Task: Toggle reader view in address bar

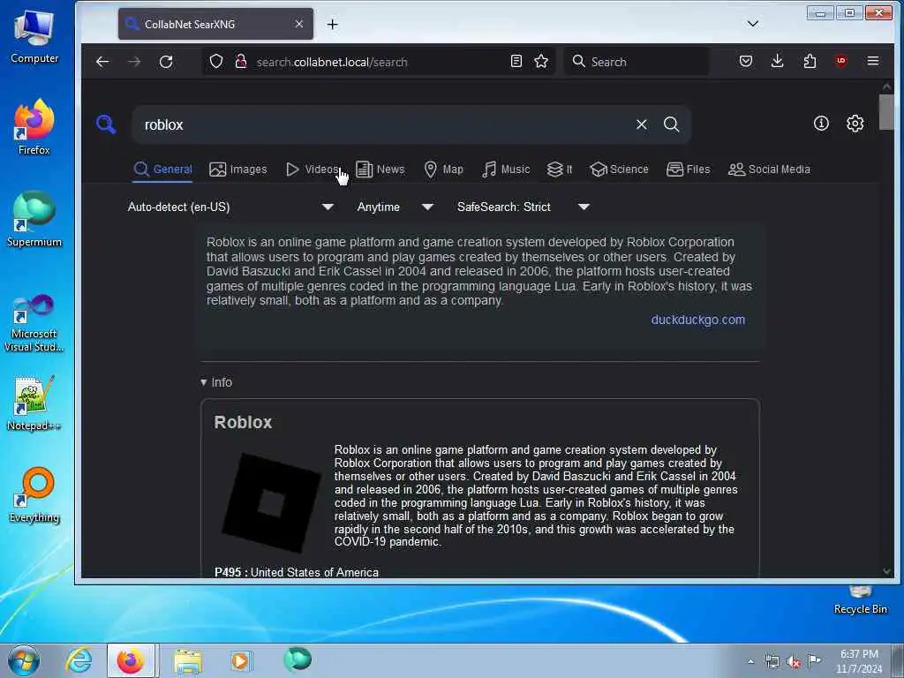Action: click(x=516, y=61)
